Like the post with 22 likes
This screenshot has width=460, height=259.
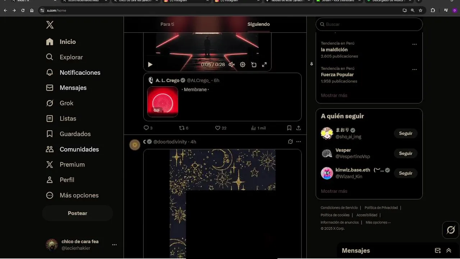(x=221, y=128)
